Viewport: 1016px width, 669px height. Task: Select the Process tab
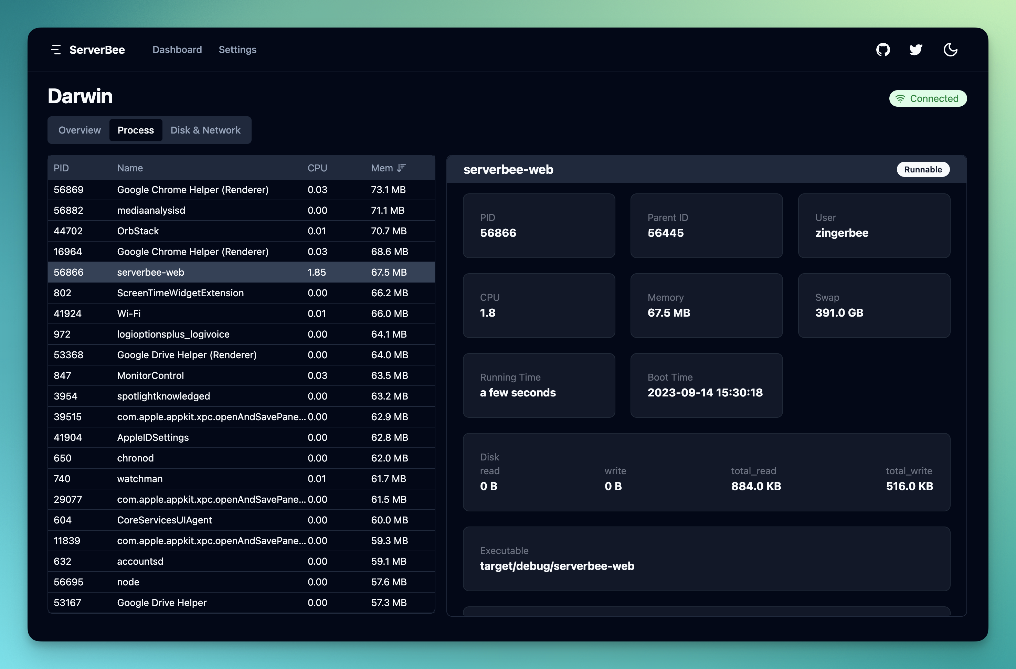point(135,130)
